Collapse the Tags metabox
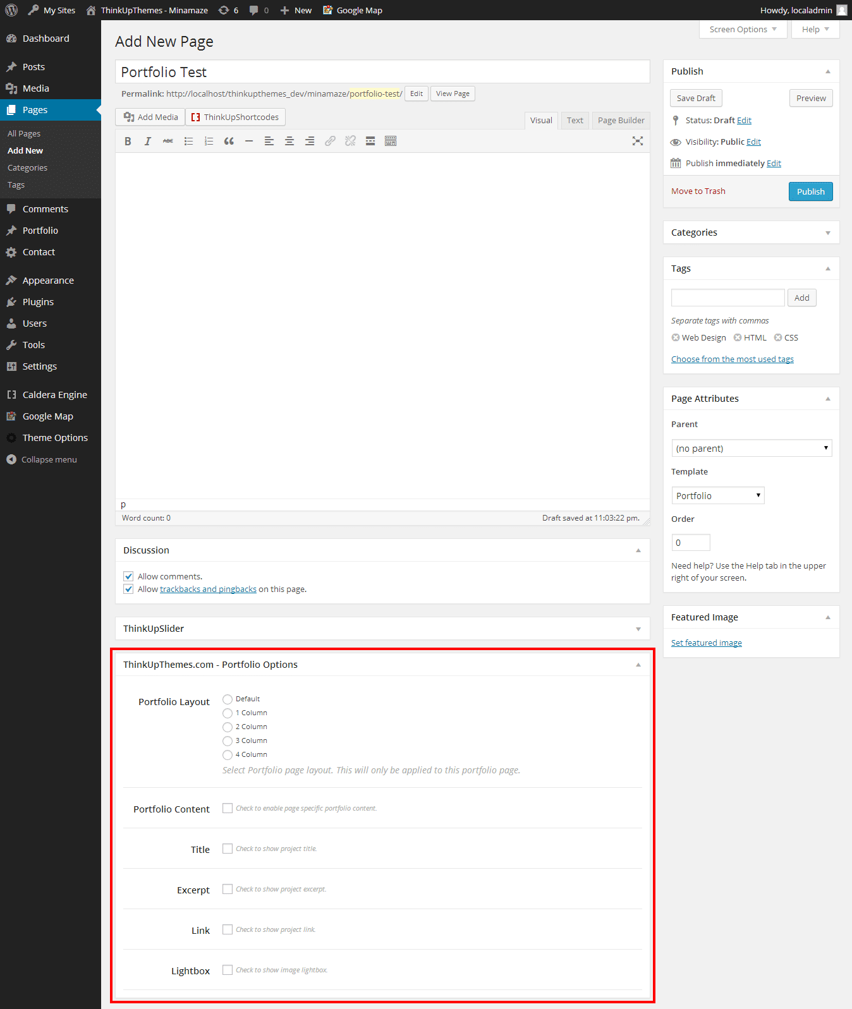 tap(827, 269)
